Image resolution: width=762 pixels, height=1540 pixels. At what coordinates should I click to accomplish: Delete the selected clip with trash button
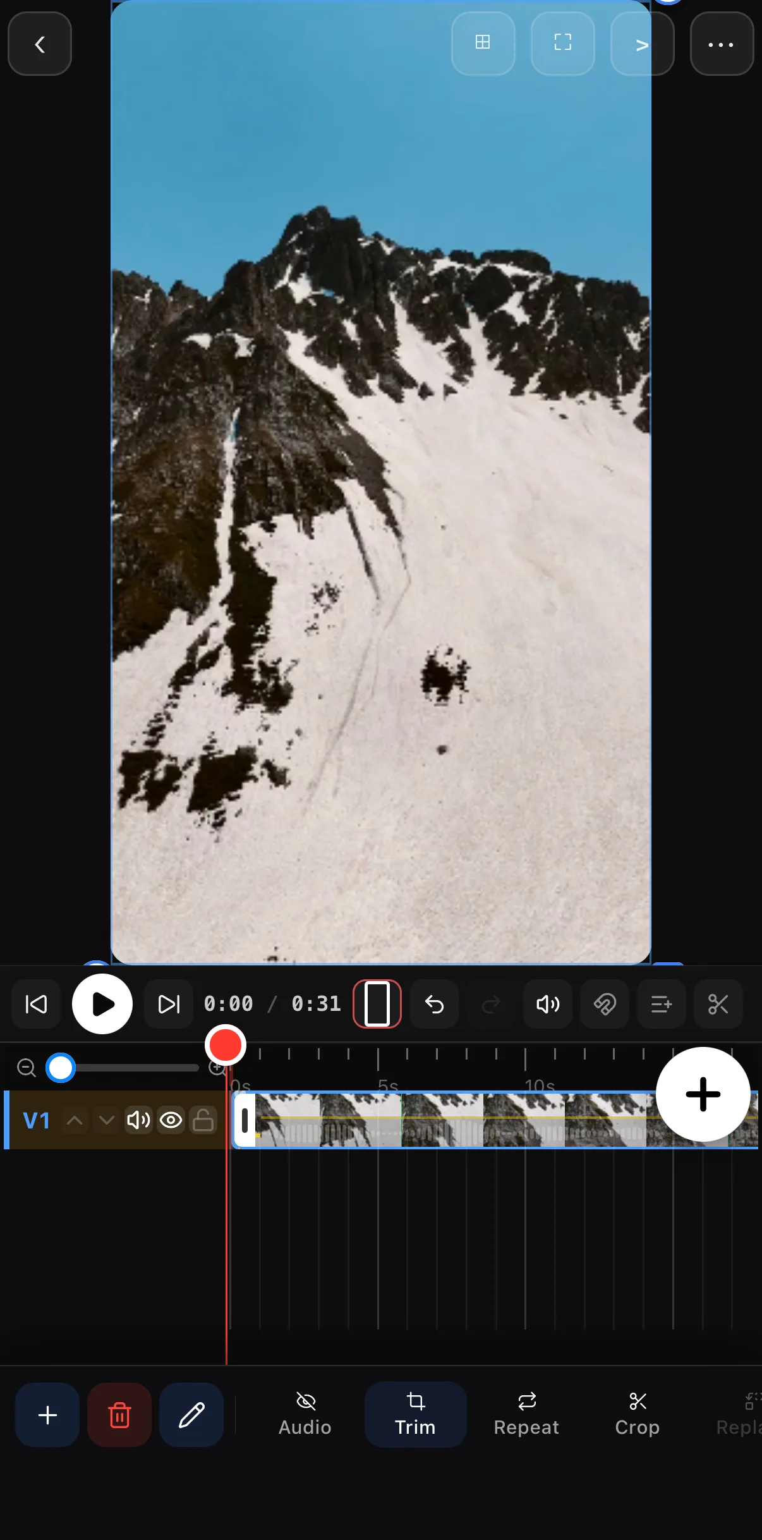(119, 1415)
